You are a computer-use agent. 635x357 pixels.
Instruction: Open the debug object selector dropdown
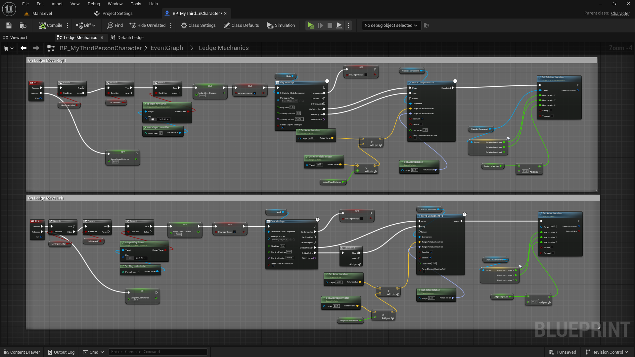[391, 25]
